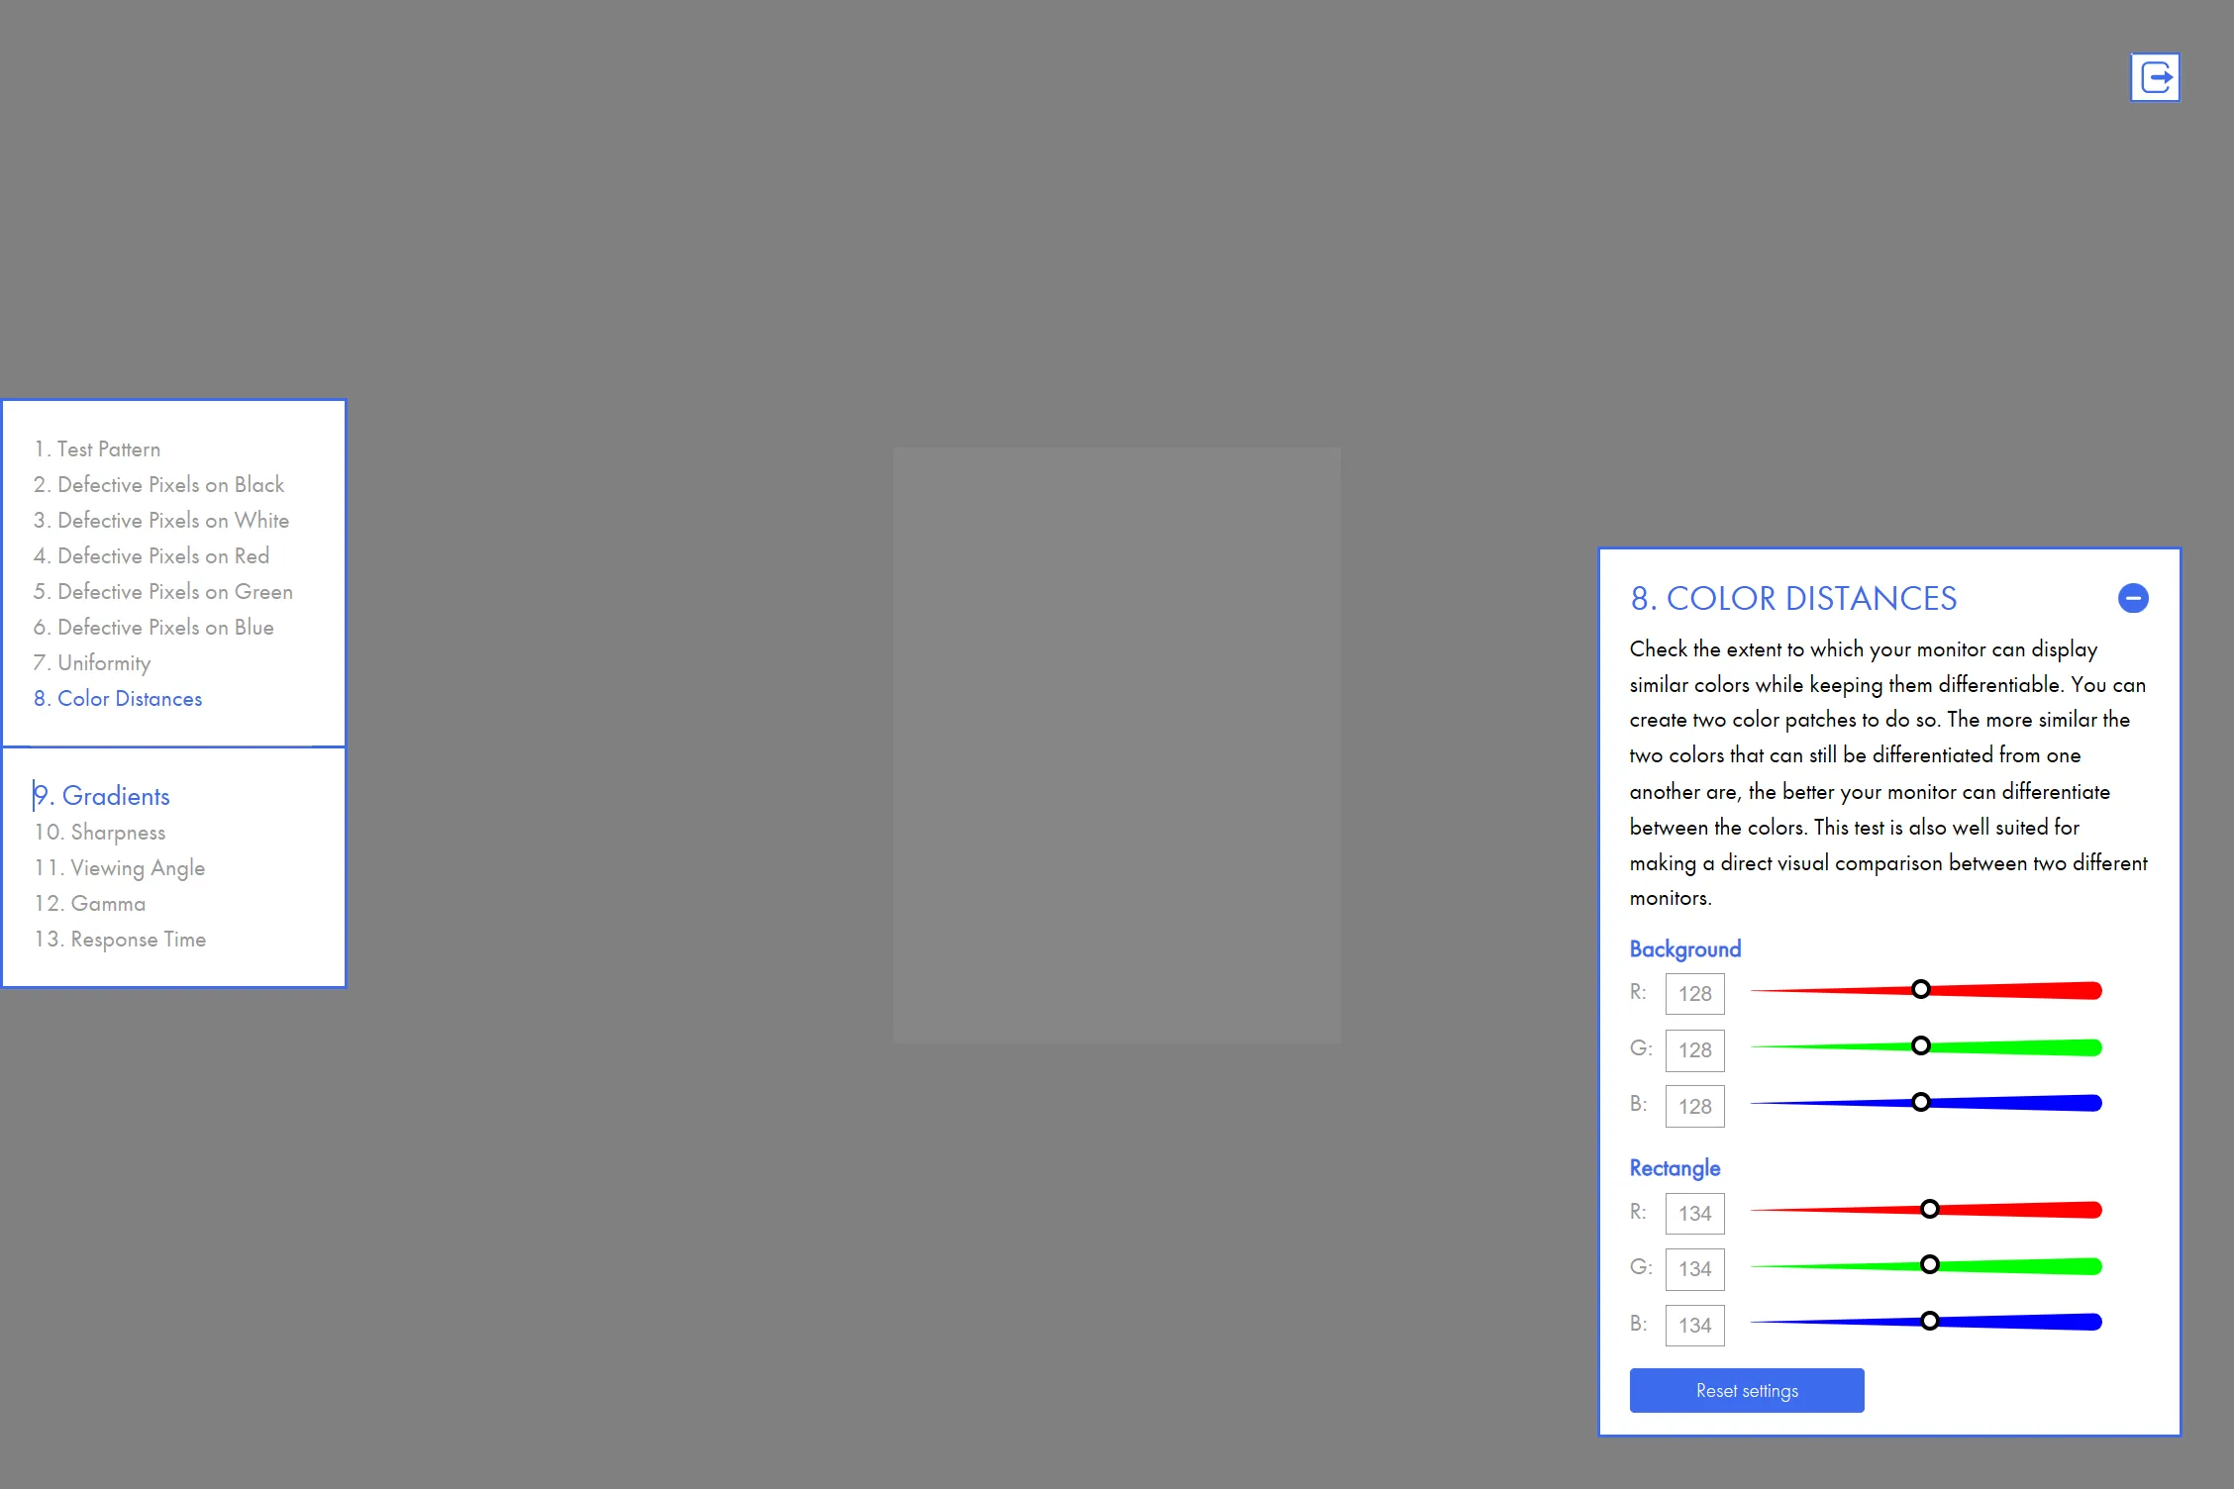Click the collapse minus icon on Color Distances panel
The height and width of the screenshot is (1489, 2234).
pos(2131,598)
